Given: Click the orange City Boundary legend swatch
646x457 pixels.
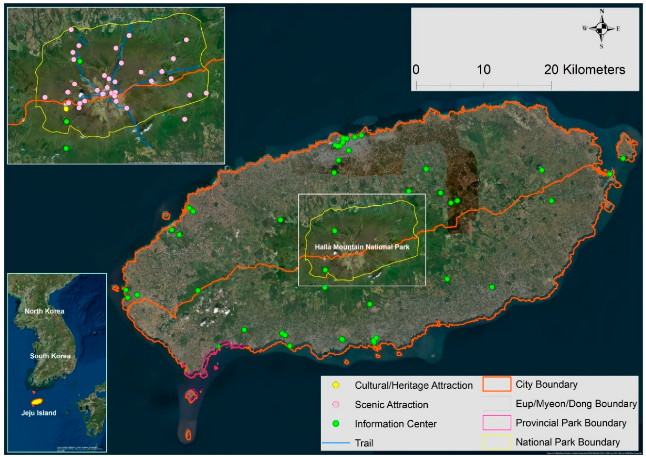Looking at the screenshot, I should tap(496, 384).
